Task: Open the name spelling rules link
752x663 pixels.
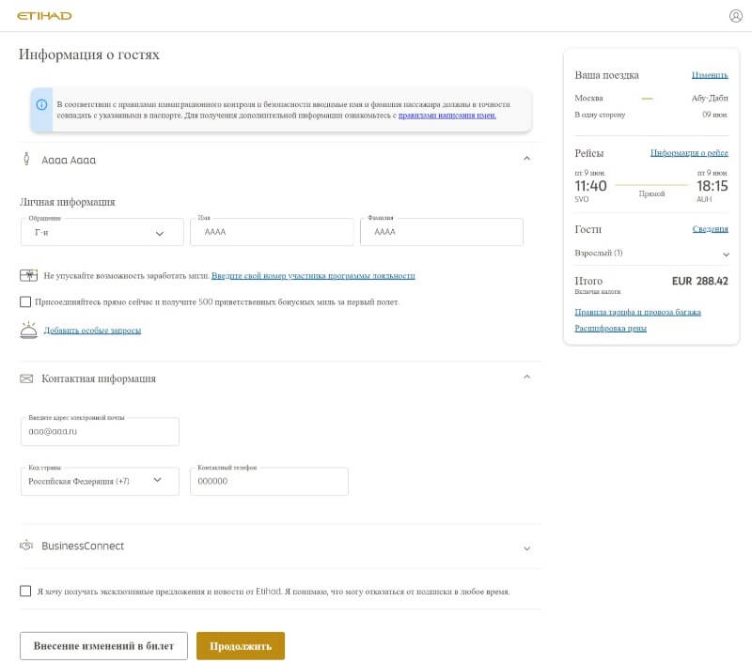Action: point(447,116)
